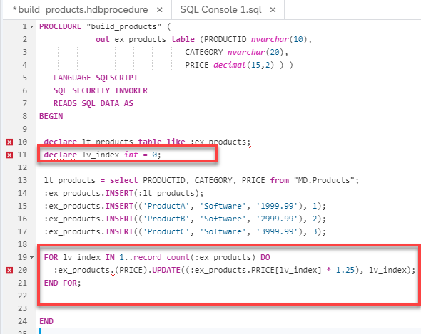Click the error marker on line 10
The width and height of the screenshot is (421, 334).
point(9,142)
